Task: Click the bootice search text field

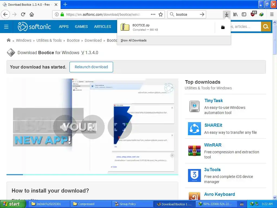Action: (186, 14)
